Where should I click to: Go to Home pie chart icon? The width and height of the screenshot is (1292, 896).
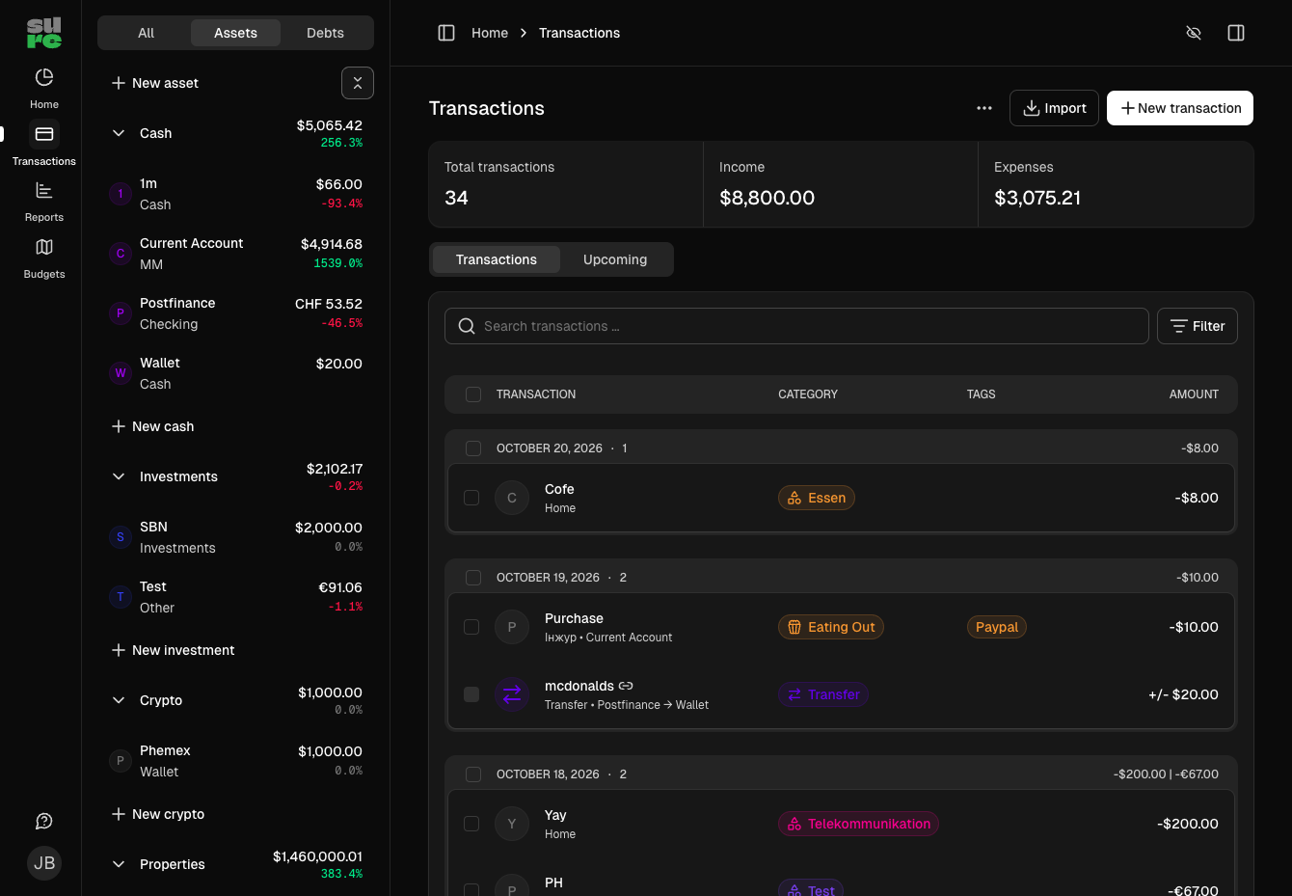[x=44, y=77]
